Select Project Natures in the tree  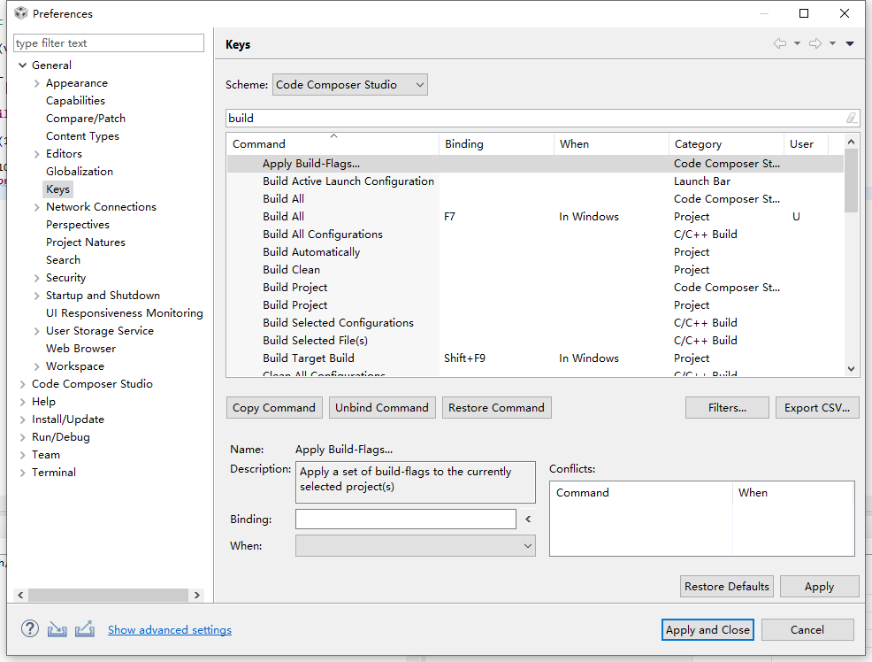(86, 242)
